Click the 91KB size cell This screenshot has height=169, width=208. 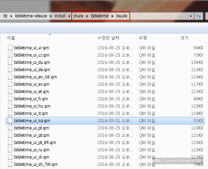(x=198, y=121)
